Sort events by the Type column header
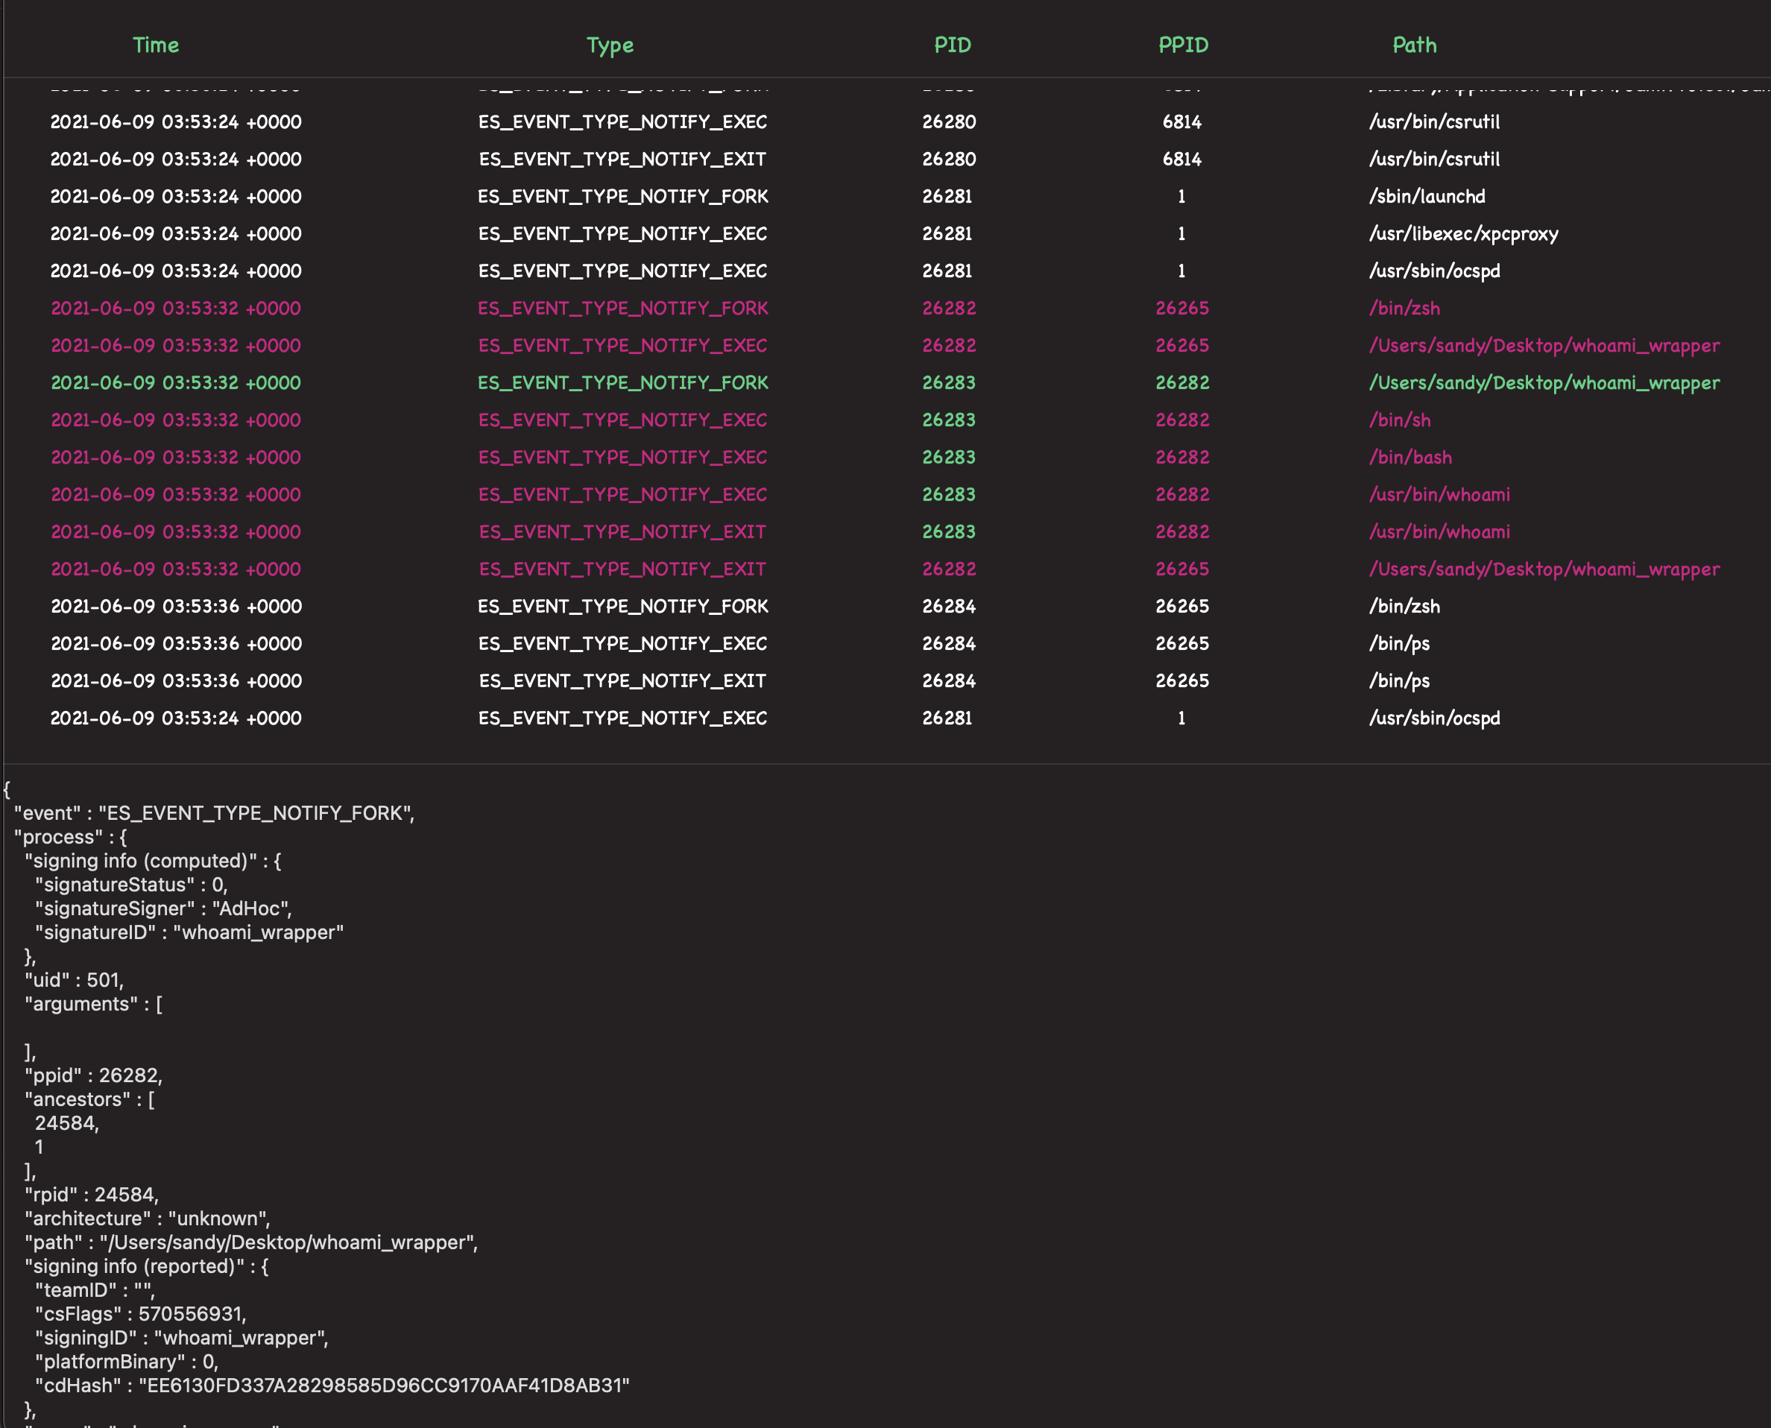This screenshot has height=1428, width=1771. (x=610, y=45)
